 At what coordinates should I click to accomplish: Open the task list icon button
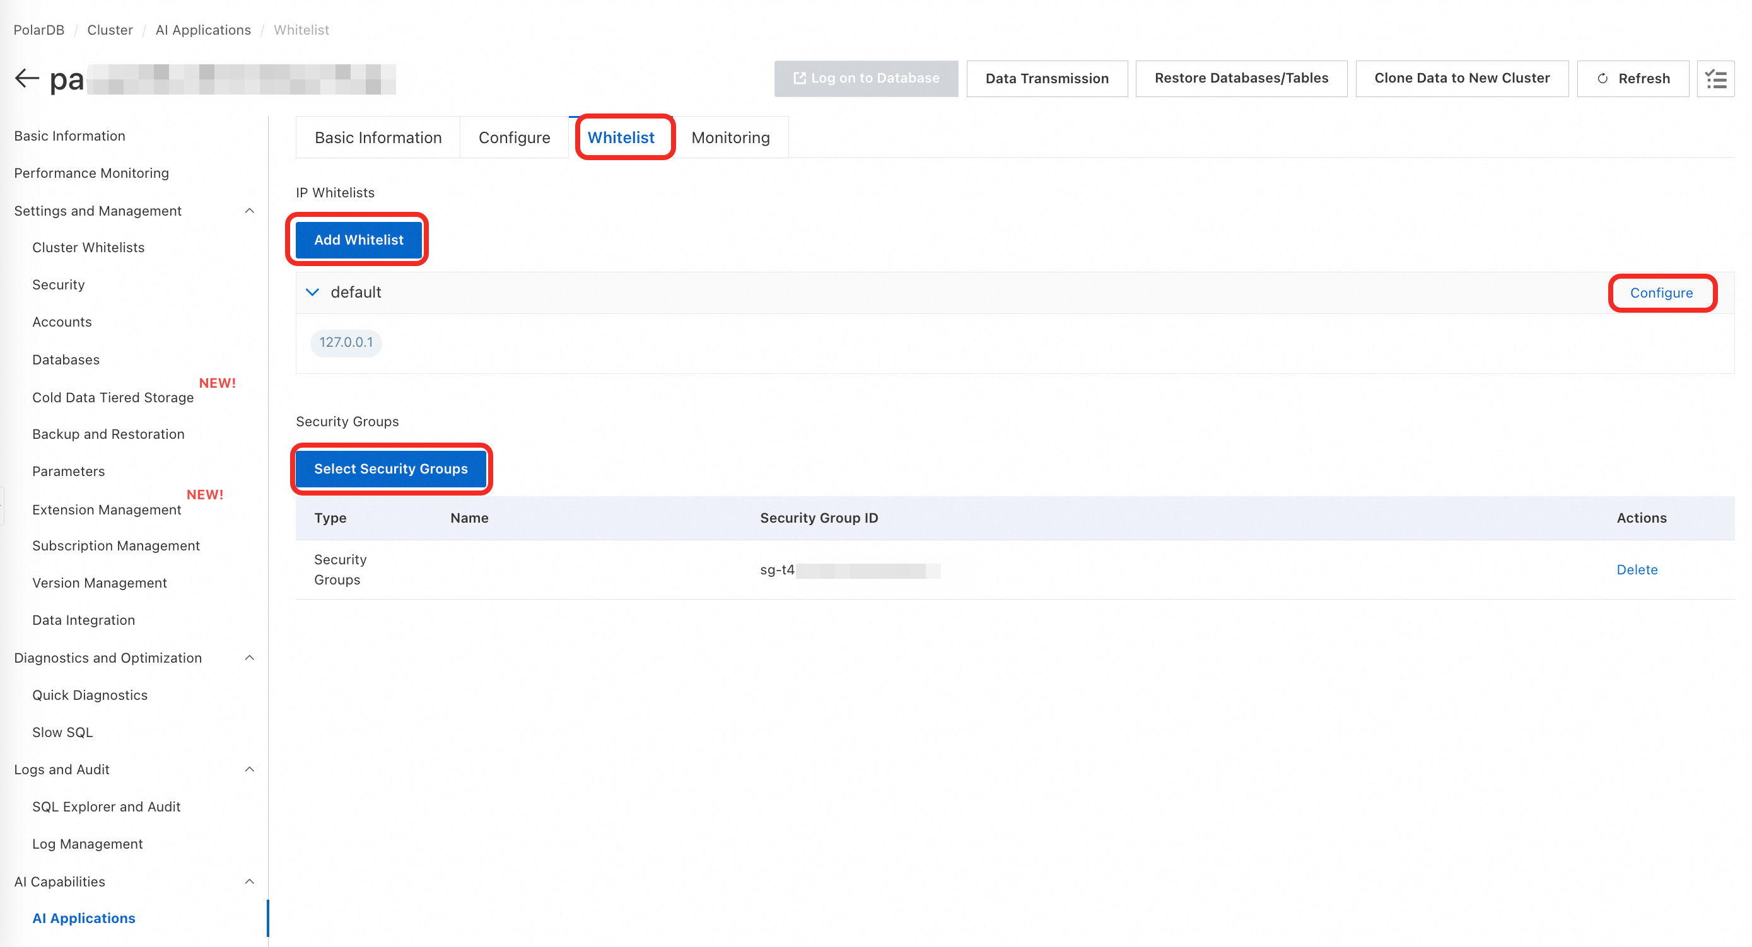1715,79
